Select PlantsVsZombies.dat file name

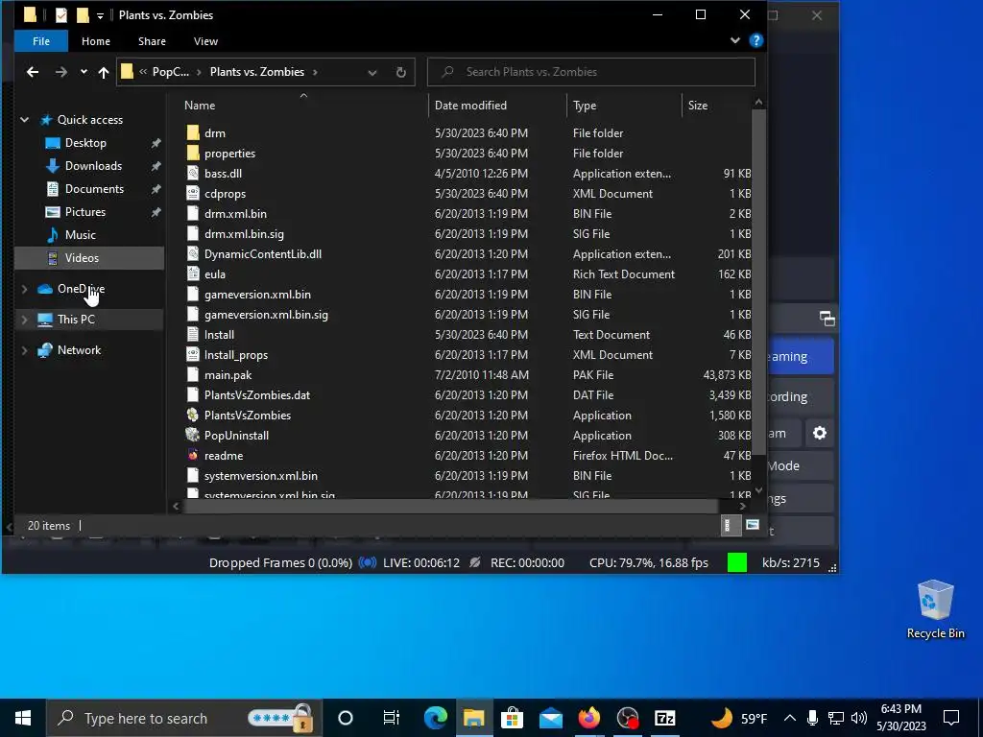[x=257, y=394]
